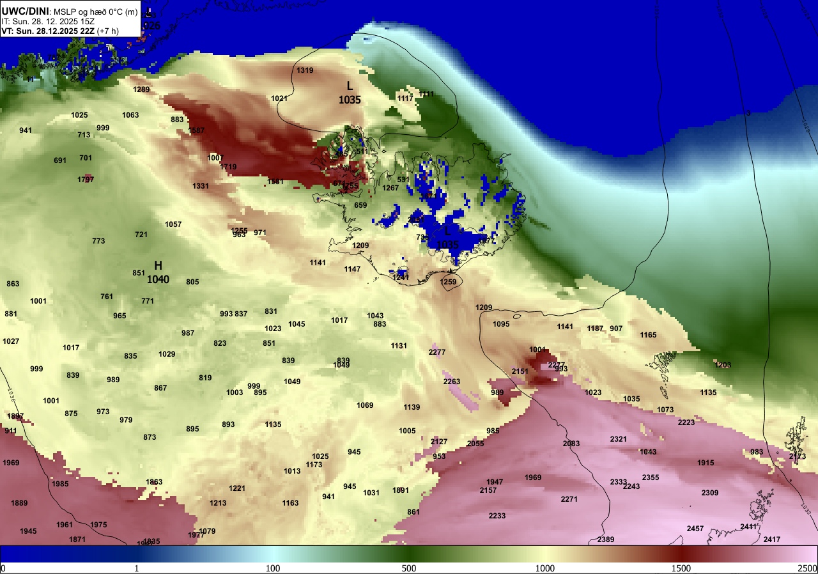Click the height value 2309
818x574 pixels.
(710, 493)
